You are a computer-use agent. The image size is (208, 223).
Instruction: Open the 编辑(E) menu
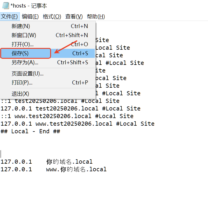(30, 17)
